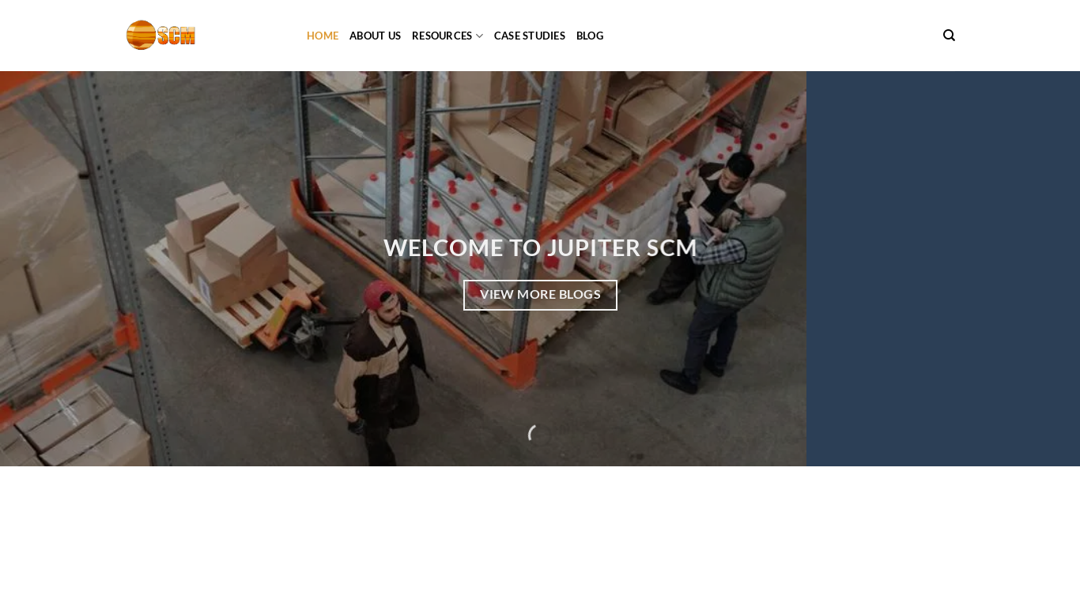Open the About Us page
The image size is (1080, 607).
tap(375, 36)
